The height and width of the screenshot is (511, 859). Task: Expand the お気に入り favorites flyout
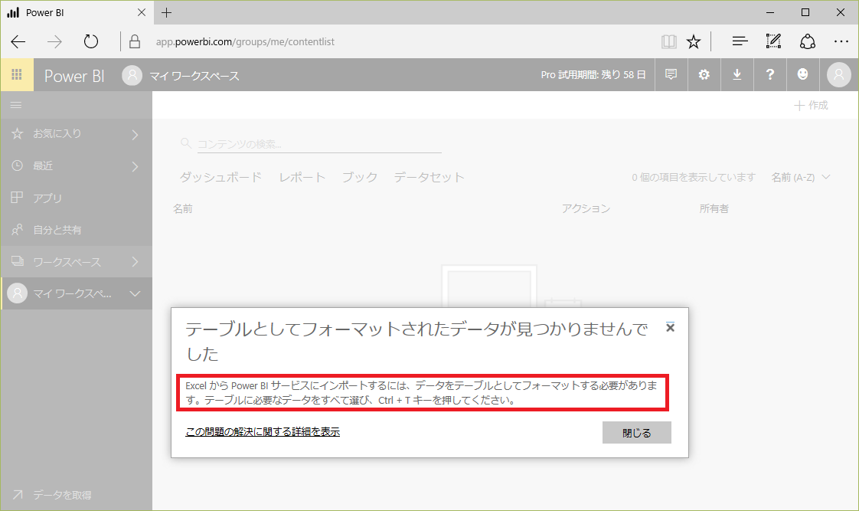coord(135,134)
